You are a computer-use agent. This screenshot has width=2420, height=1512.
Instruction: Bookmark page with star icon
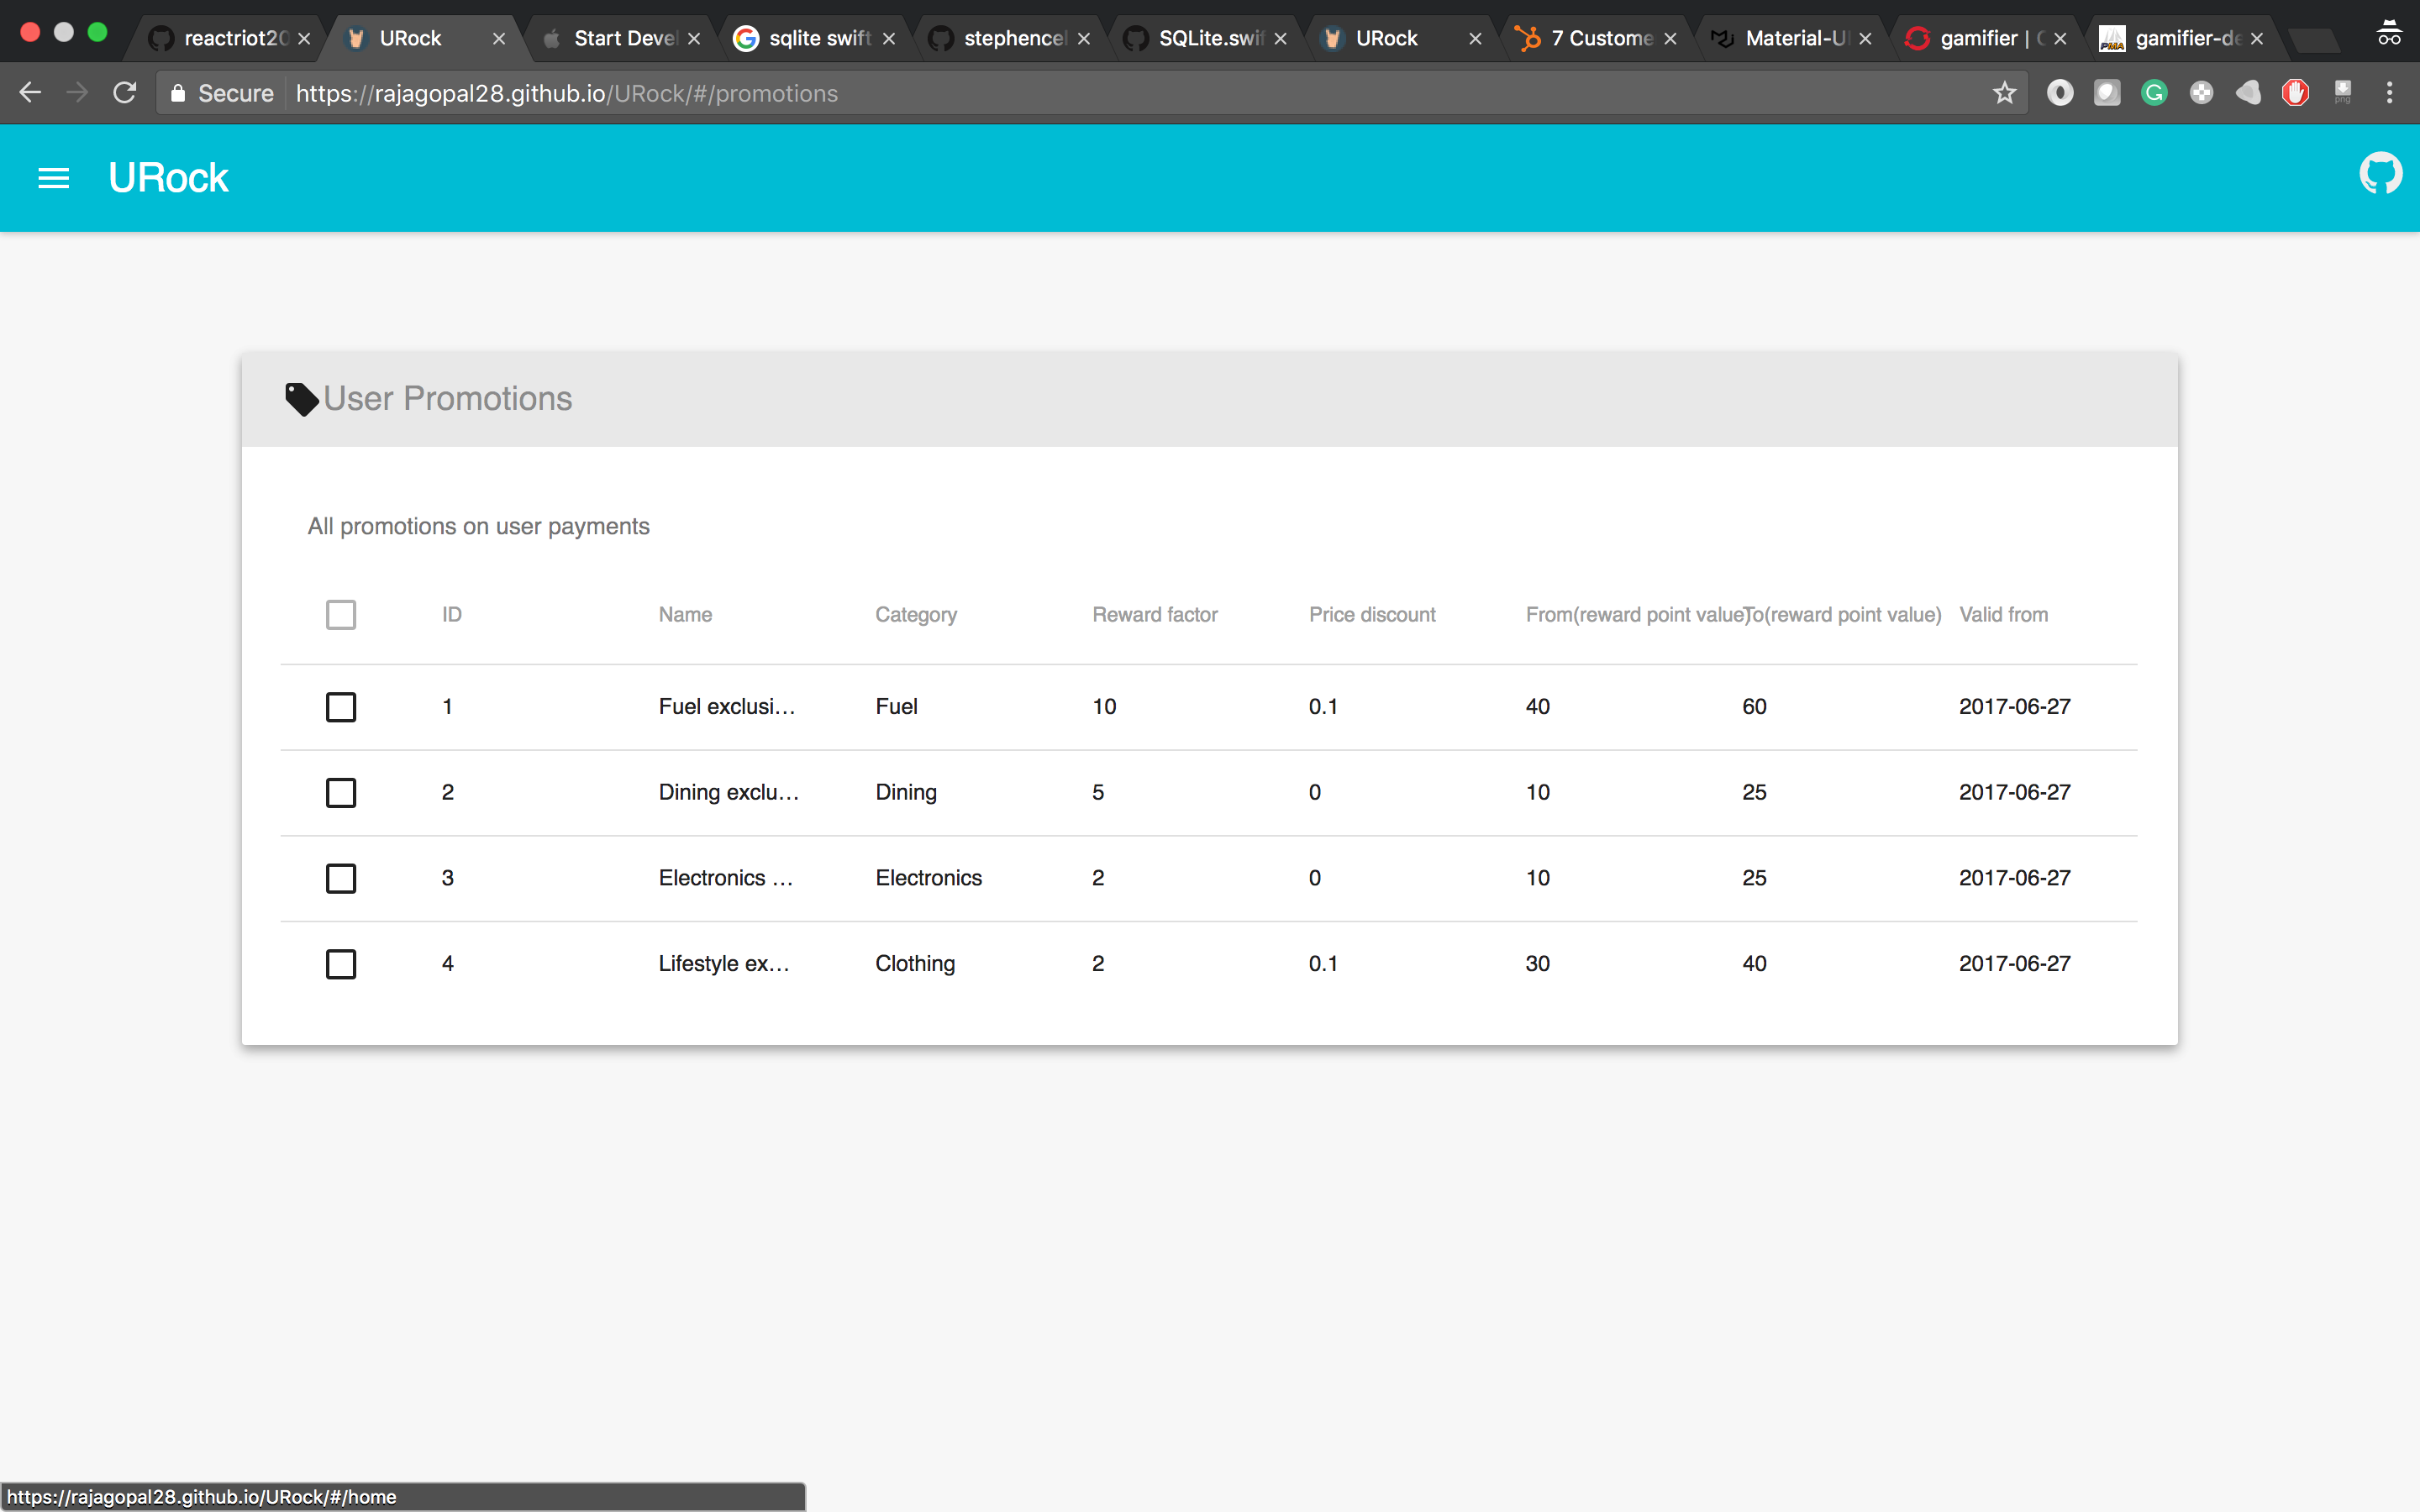2004,93
